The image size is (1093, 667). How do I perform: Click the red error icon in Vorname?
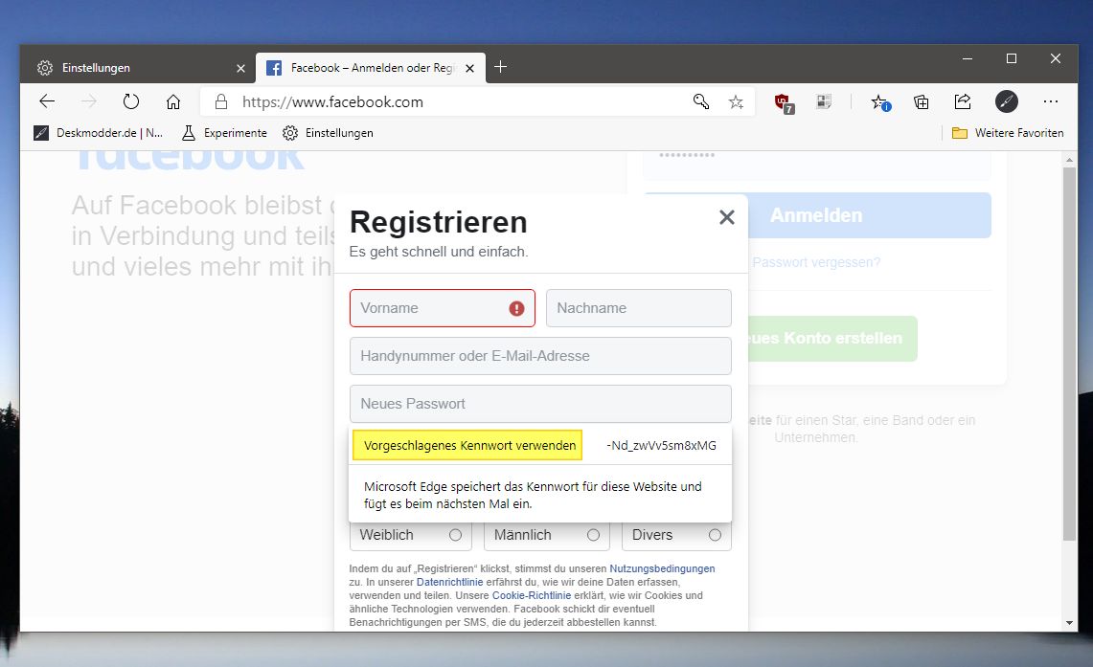click(516, 308)
